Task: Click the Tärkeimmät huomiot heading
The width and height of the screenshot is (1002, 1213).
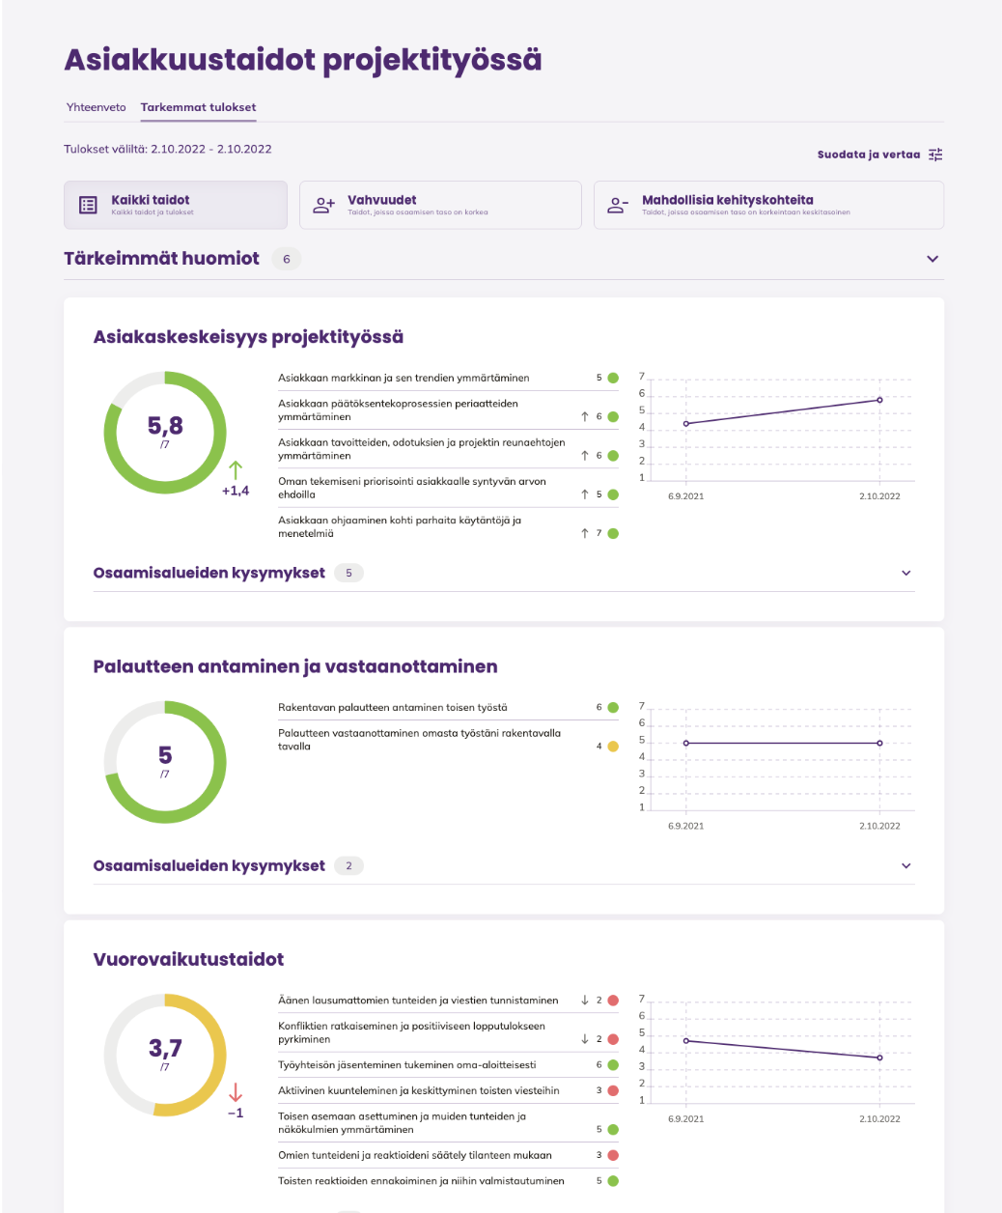Action: point(161,259)
